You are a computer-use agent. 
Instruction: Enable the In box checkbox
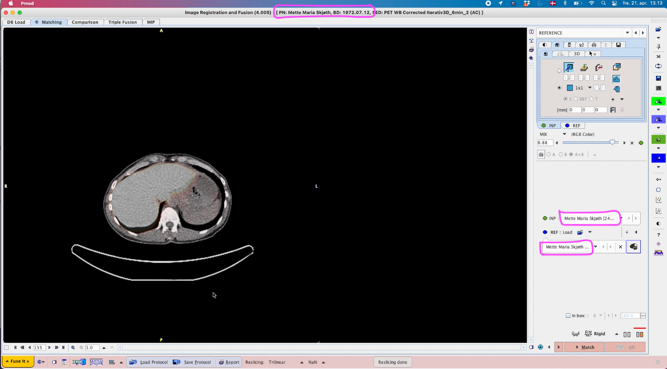pos(568,316)
